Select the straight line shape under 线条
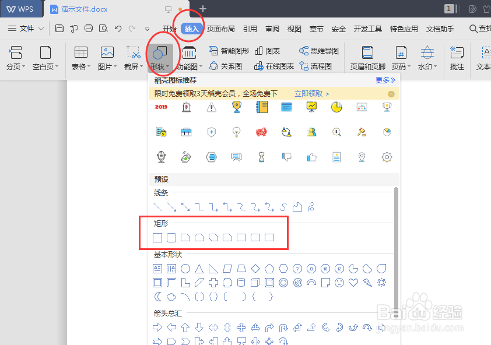Viewport: 491px width, 345px height. (x=157, y=207)
